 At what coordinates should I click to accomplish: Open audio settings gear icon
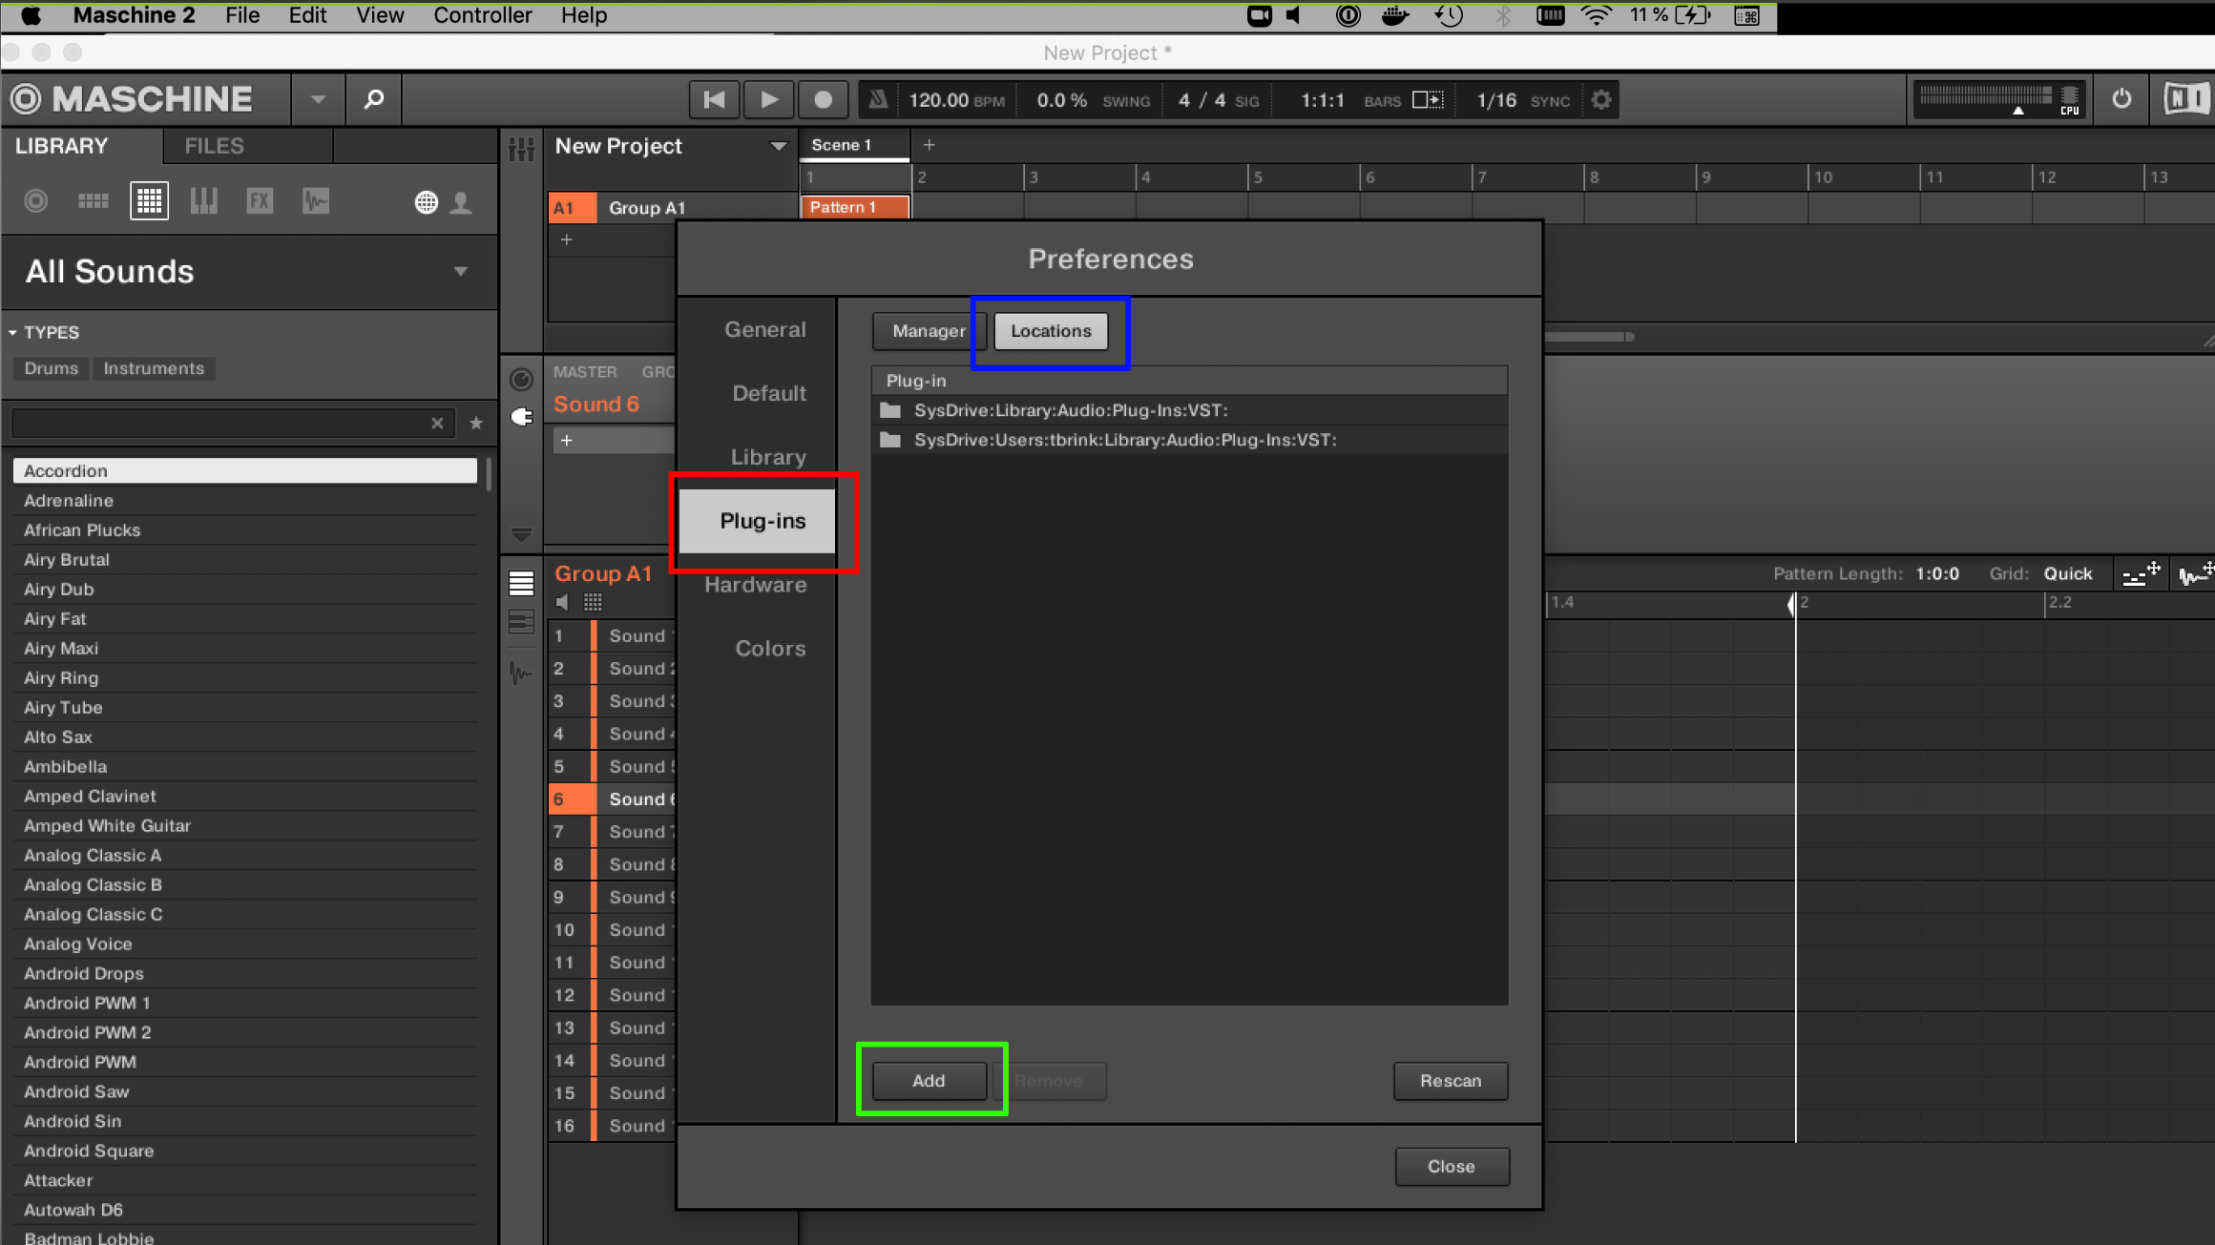coord(1601,99)
